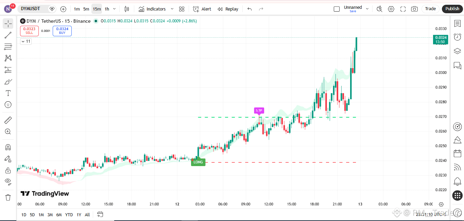The image size is (464, 221).
Task: Hide all drawings with eye icon
Action: pos(8,182)
